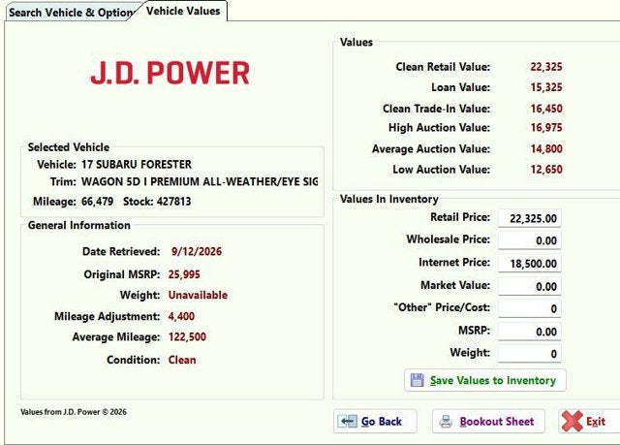The height and width of the screenshot is (445, 620).
Task: Click the stock number 427813
Action: tap(173, 202)
